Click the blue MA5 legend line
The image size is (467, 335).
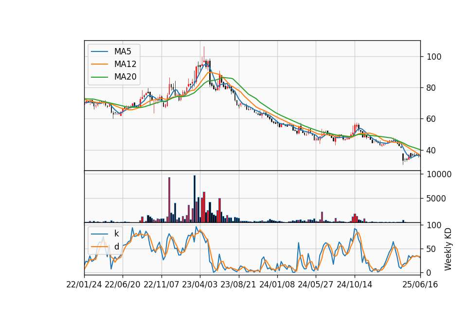tap(99, 52)
